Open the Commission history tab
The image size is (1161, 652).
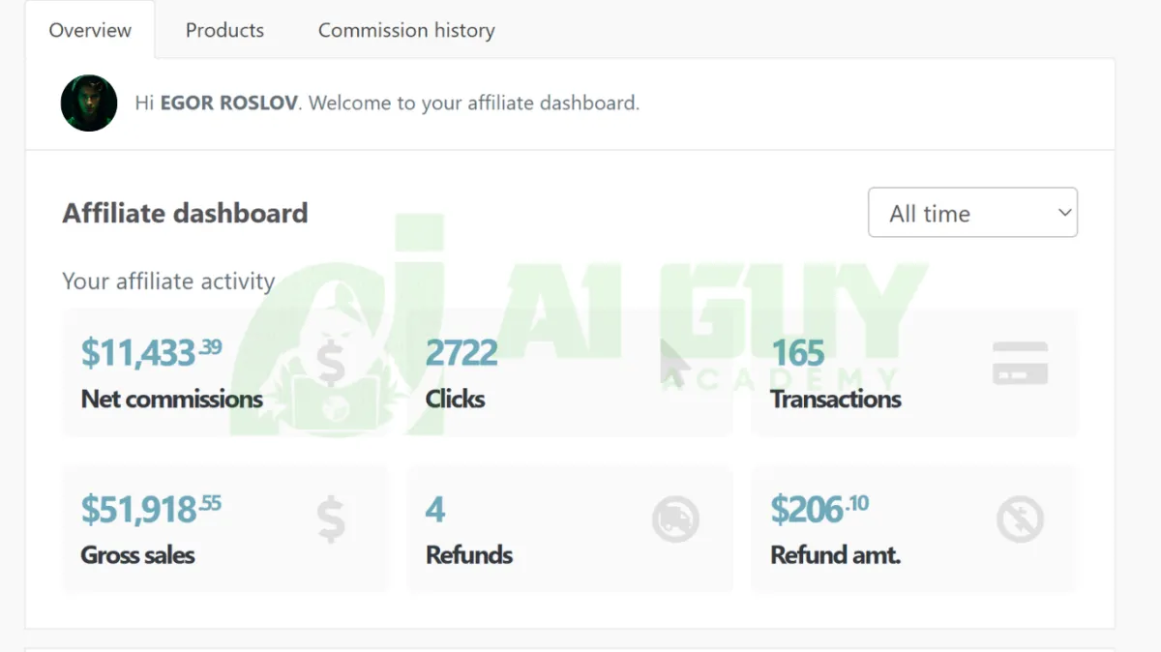(x=406, y=30)
